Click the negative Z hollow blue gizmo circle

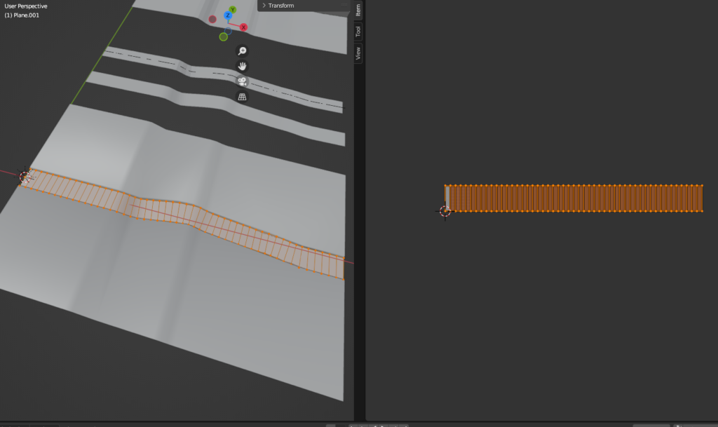[229, 31]
